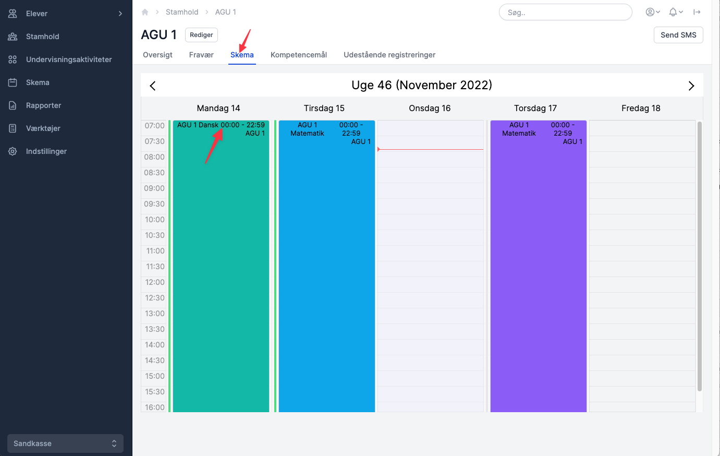
Task: Click the Send SMS button
Action: tap(678, 35)
